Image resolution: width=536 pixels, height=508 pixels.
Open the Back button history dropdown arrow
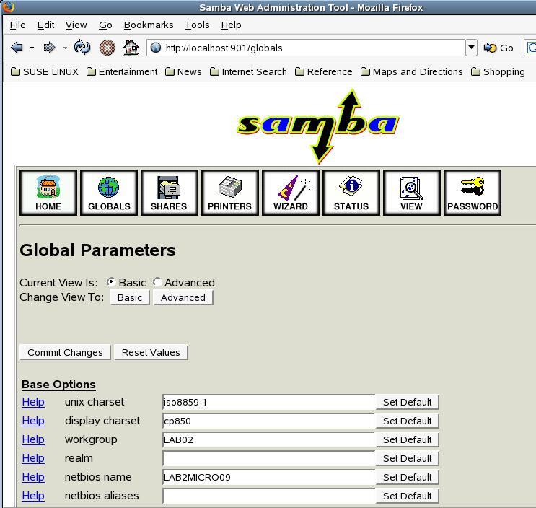(x=32, y=48)
